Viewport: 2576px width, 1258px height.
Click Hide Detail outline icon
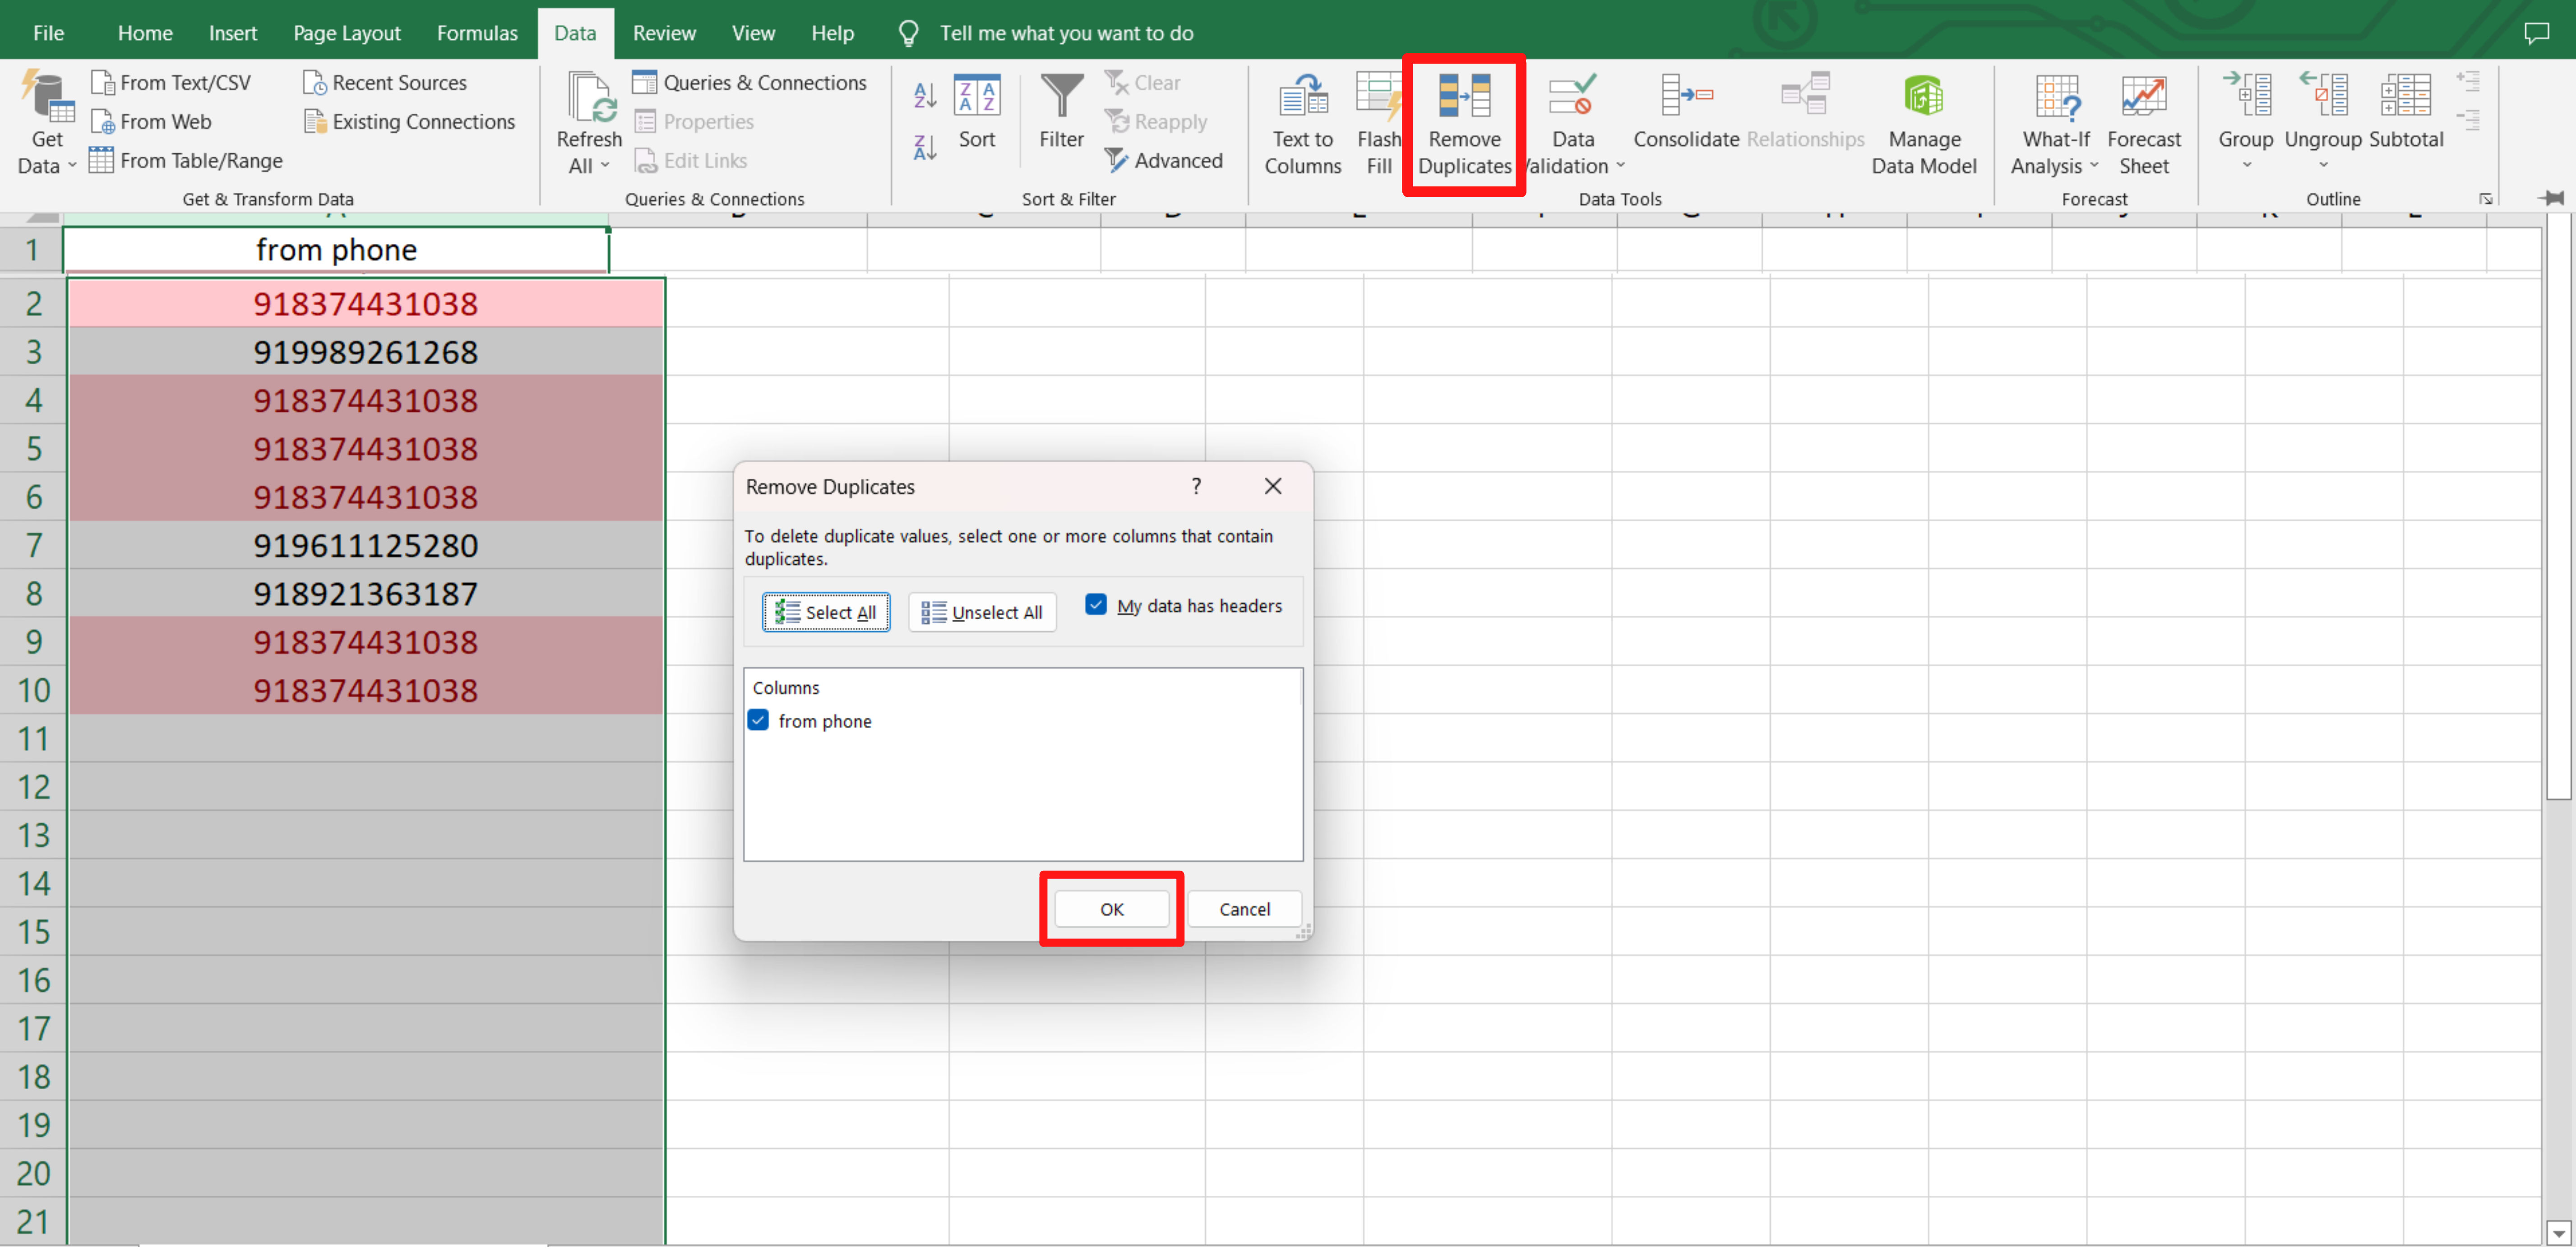click(2468, 121)
